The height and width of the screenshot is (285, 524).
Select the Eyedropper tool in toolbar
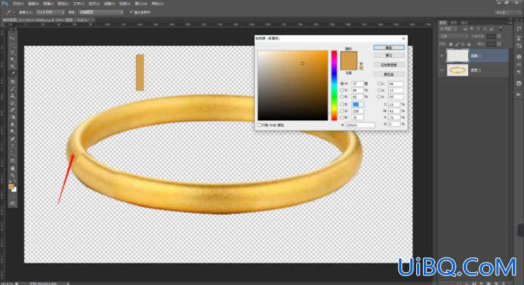pyautogui.click(x=13, y=73)
